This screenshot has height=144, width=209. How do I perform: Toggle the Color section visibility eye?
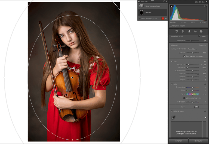click(205, 84)
